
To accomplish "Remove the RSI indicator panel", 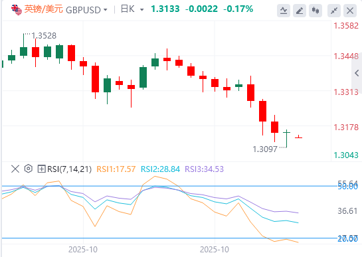I will [x=15, y=169].
